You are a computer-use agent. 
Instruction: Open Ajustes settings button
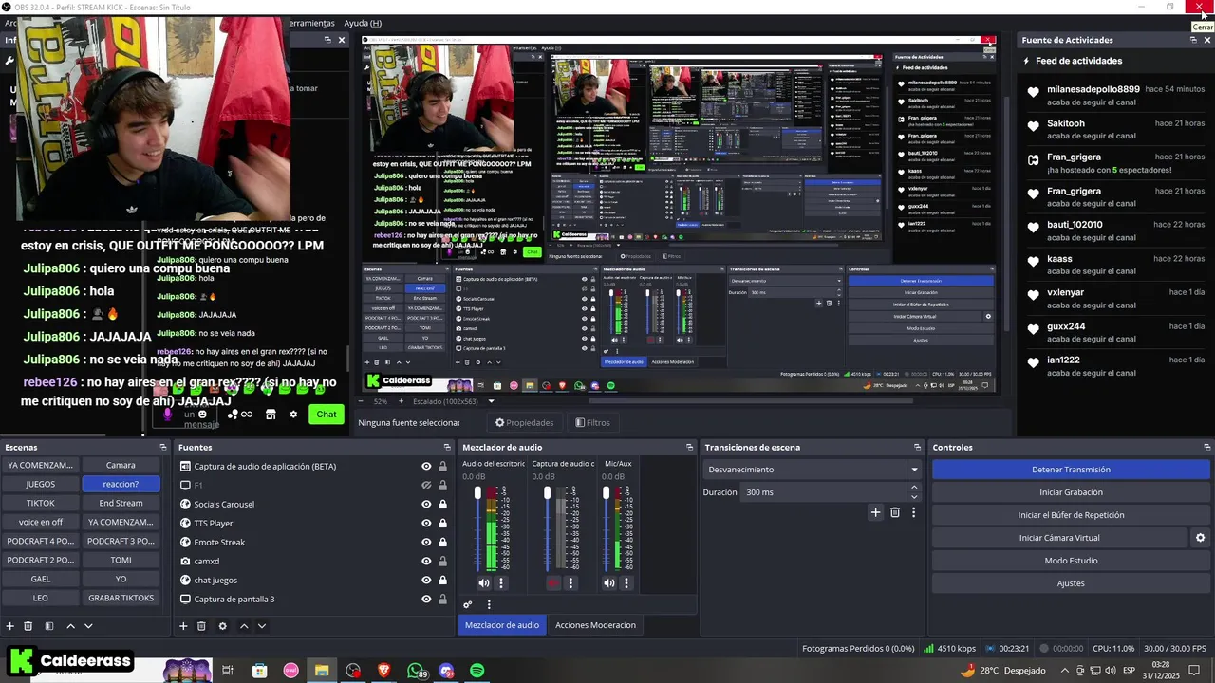[1071, 583]
